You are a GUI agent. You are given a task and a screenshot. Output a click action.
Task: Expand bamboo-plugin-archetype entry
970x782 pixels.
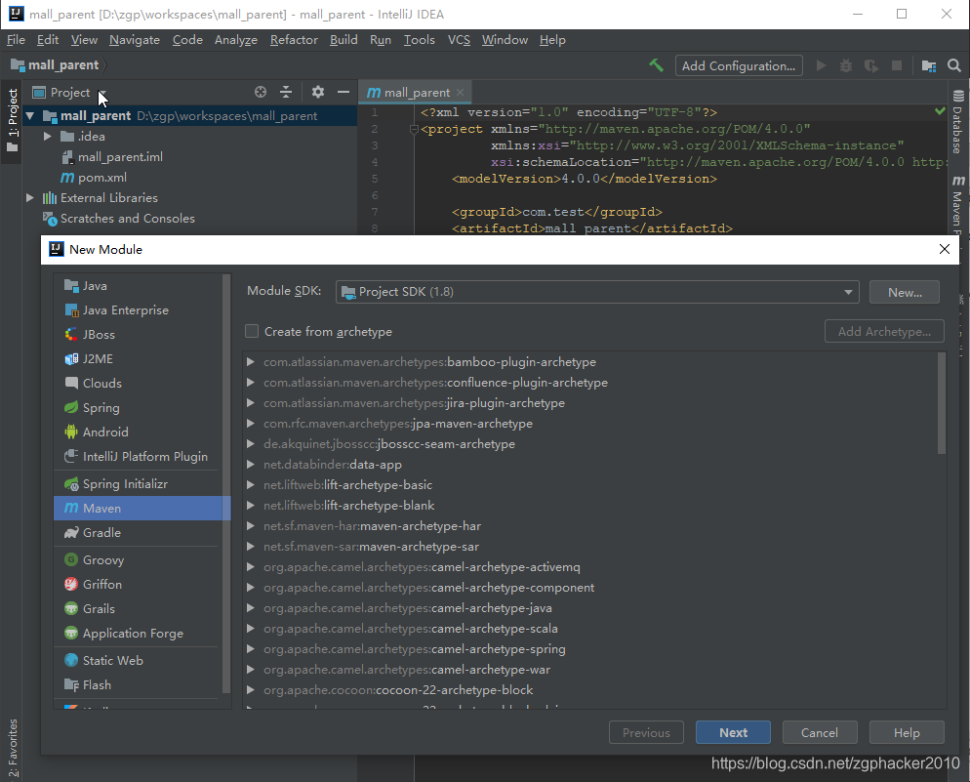pos(251,362)
